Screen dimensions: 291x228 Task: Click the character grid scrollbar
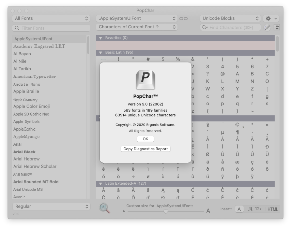point(277,44)
